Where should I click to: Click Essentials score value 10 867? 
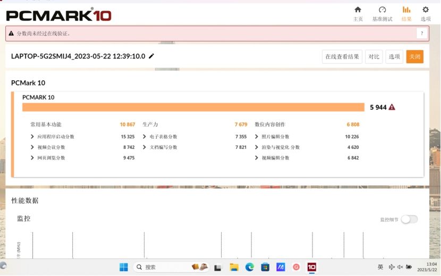point(128,124)
